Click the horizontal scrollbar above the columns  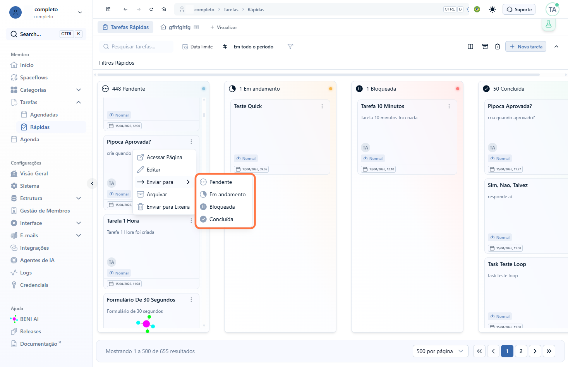[319, 75]
